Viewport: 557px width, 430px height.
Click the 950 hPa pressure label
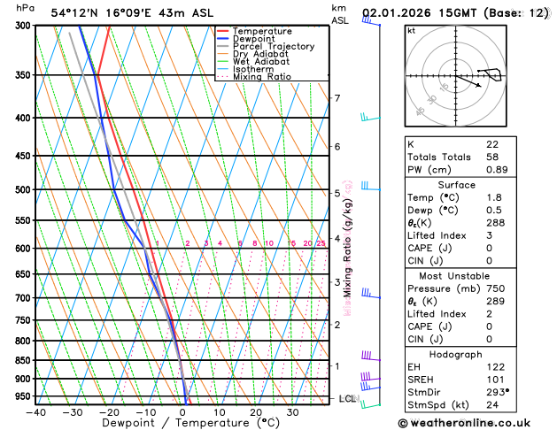click(25, 396)
